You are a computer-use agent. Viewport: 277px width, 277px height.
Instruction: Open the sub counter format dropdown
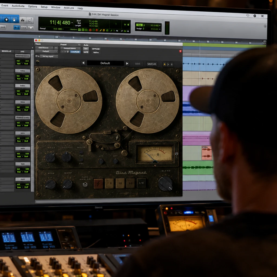click(x=63, y=29)
